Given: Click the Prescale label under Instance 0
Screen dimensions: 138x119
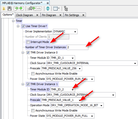Looking at the screenshot, I should coord(35,68).
